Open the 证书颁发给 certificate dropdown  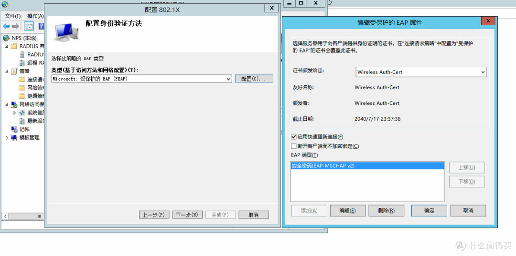pos(483,72)
